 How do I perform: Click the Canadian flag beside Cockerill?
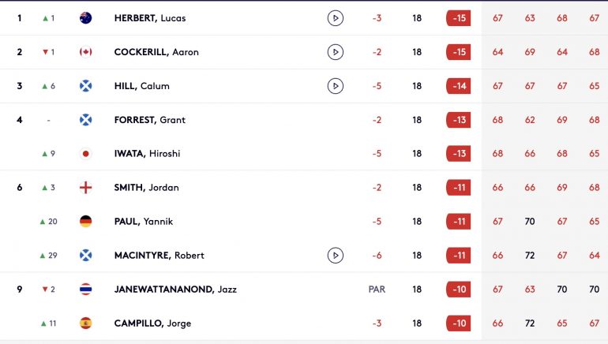click(x=86, y=52)
